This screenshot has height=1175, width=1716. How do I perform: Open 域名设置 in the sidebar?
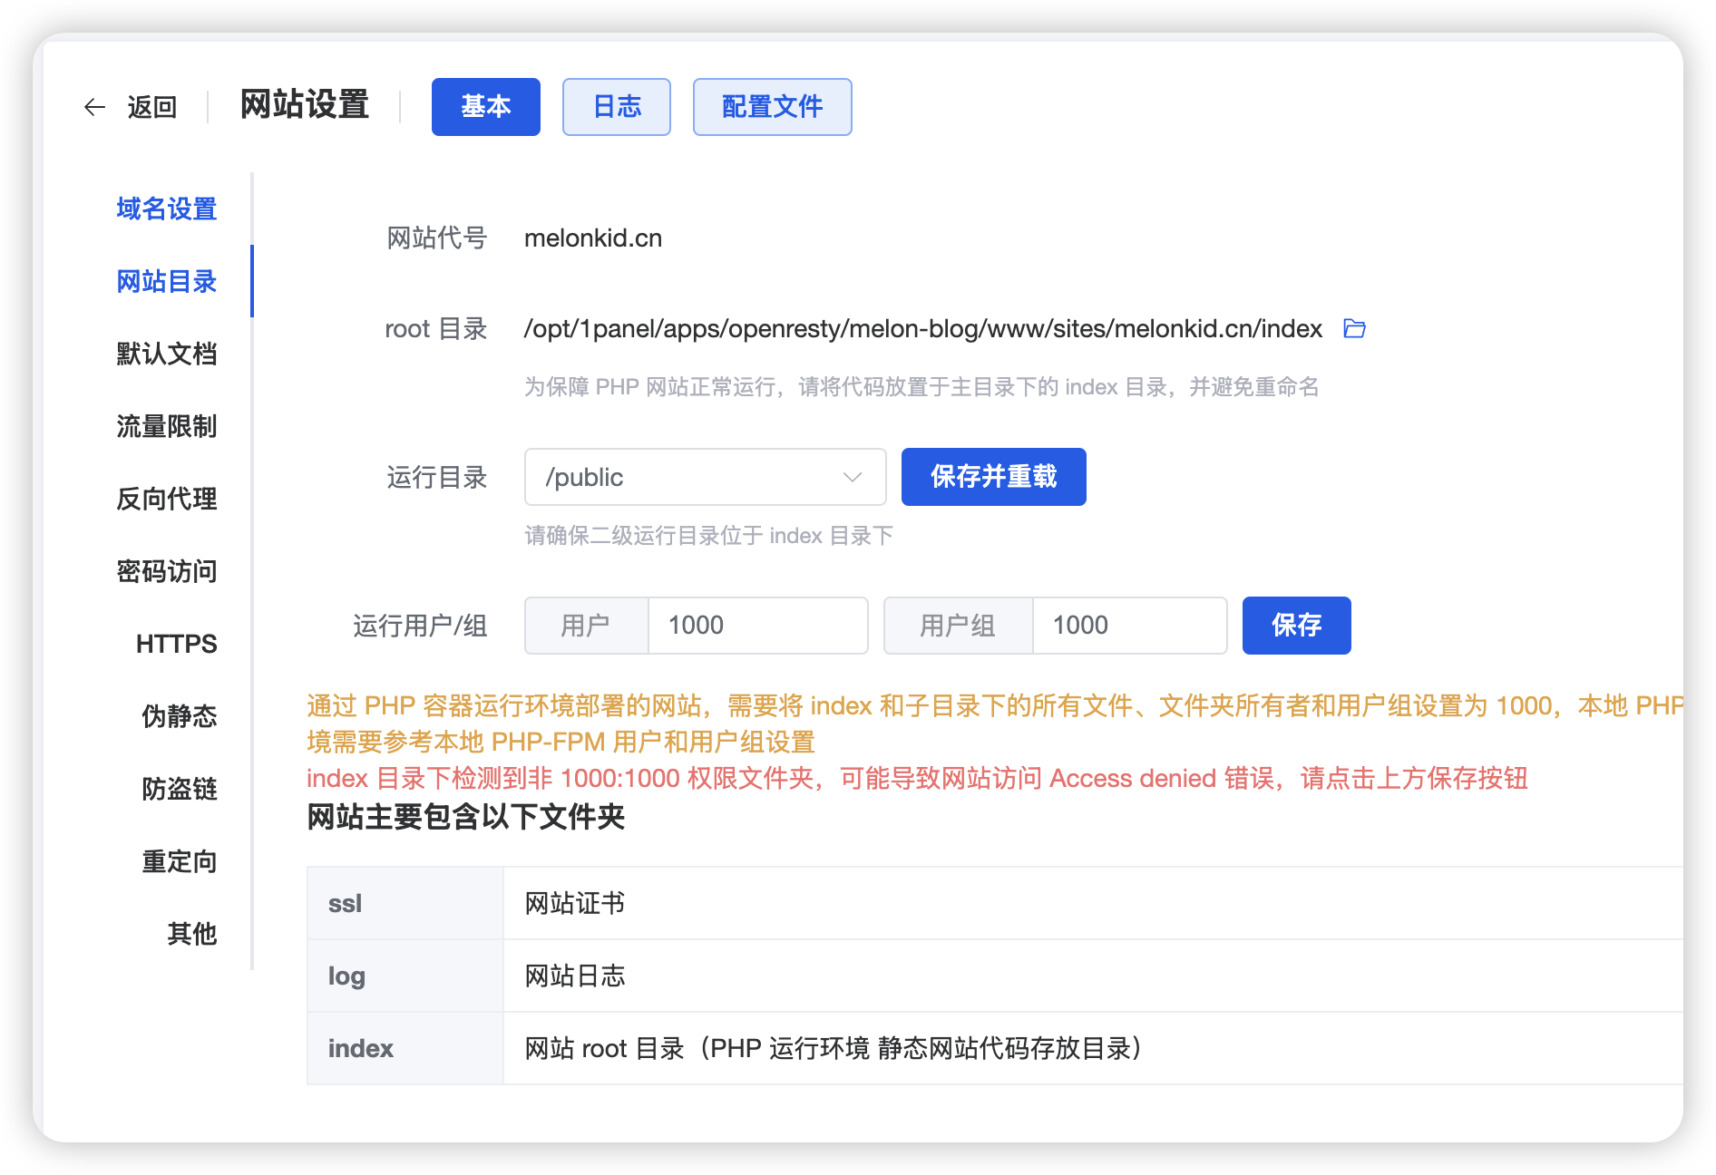165,209
